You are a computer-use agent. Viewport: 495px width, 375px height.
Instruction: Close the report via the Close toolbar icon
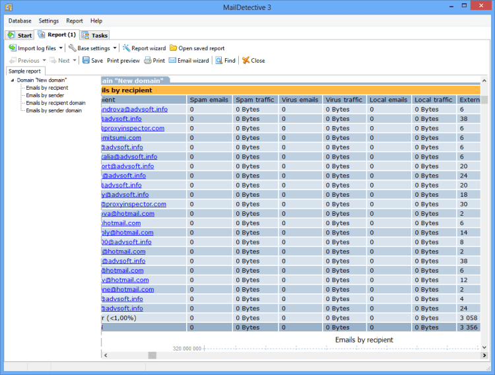pyautogui.click(x=246, y=60)
